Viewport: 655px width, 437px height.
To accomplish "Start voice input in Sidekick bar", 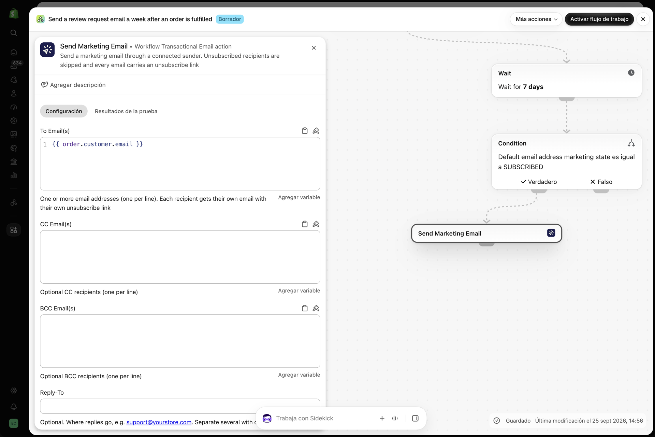I will [395, 418].
